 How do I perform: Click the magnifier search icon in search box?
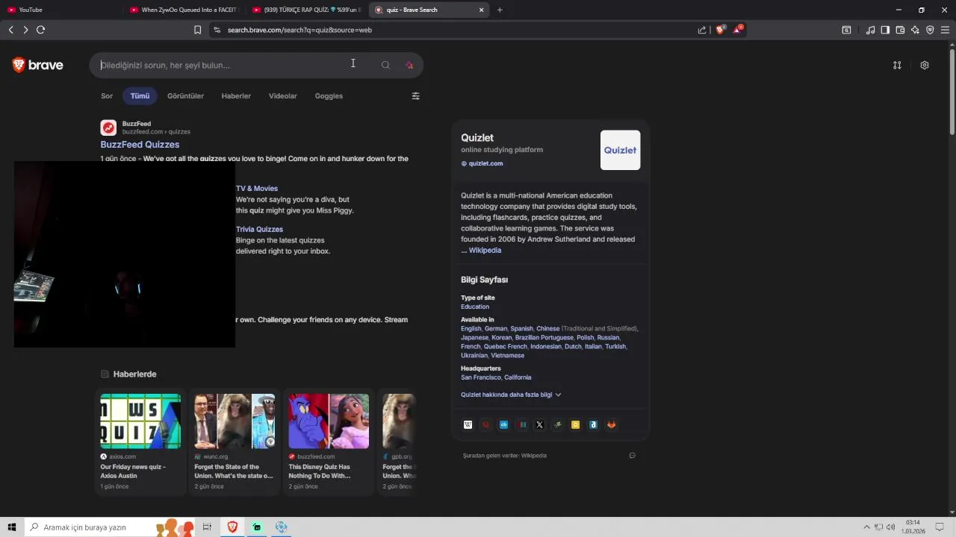tap(385, 65)
